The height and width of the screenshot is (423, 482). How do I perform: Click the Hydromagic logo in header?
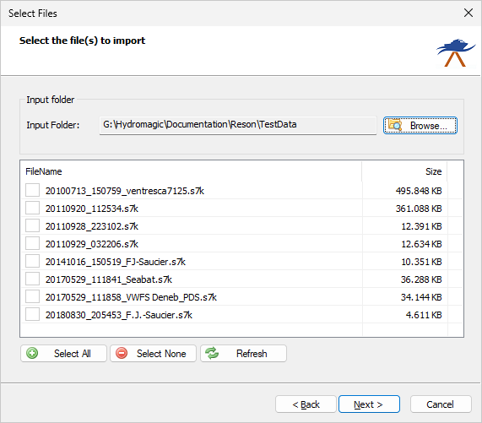coord(456,52)
